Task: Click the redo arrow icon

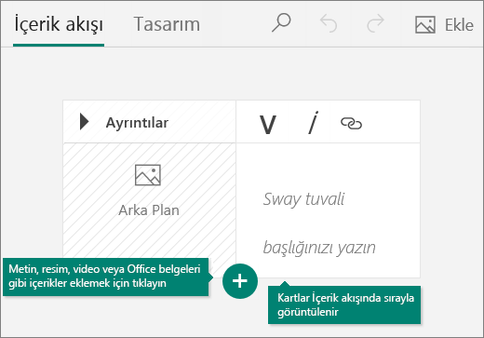Action: click(375, 23)
